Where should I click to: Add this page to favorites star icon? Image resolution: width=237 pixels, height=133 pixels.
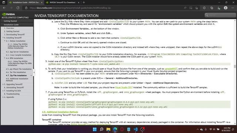click(196, 8)
